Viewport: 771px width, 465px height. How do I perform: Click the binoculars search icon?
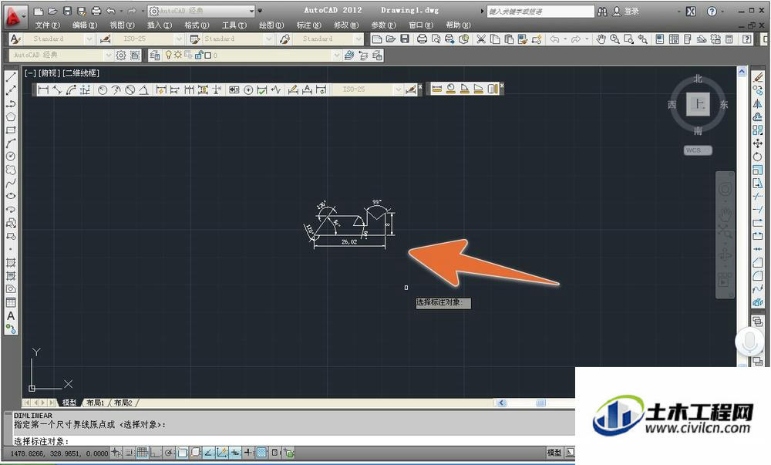[602, 12]
